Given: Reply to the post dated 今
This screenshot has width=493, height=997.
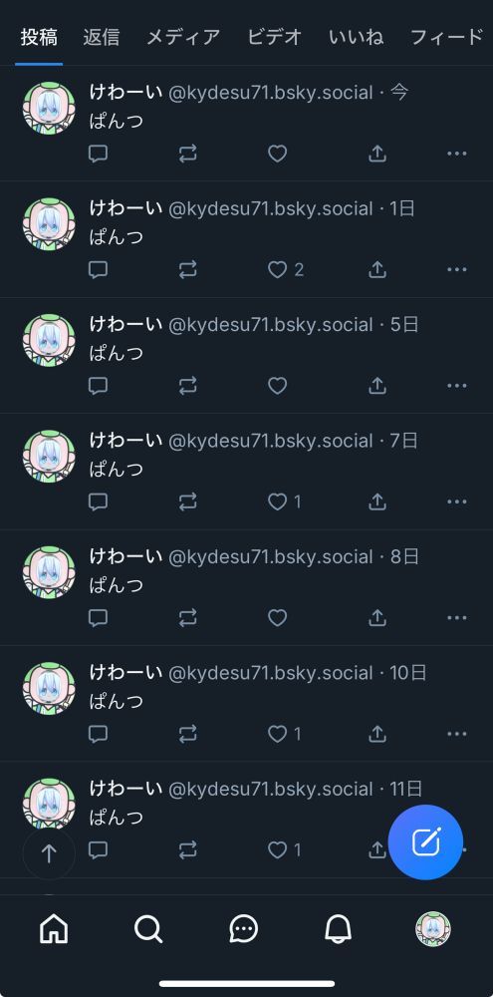Looking at the screenshot, I should (98, 154).
